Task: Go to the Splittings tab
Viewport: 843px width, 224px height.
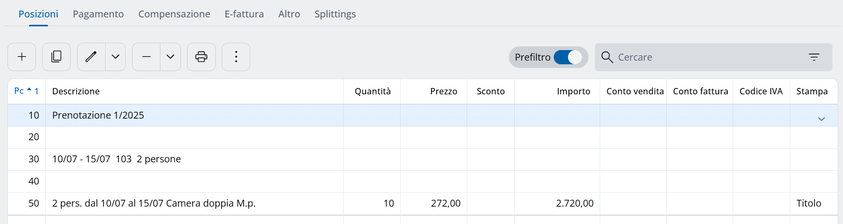Action: (x=335, y=14)
